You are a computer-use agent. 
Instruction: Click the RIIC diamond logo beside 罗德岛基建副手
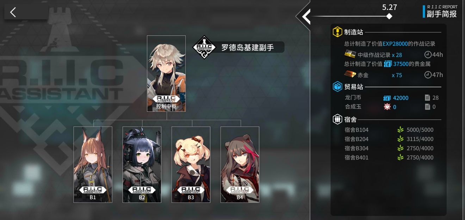click(x=204, y=47)
